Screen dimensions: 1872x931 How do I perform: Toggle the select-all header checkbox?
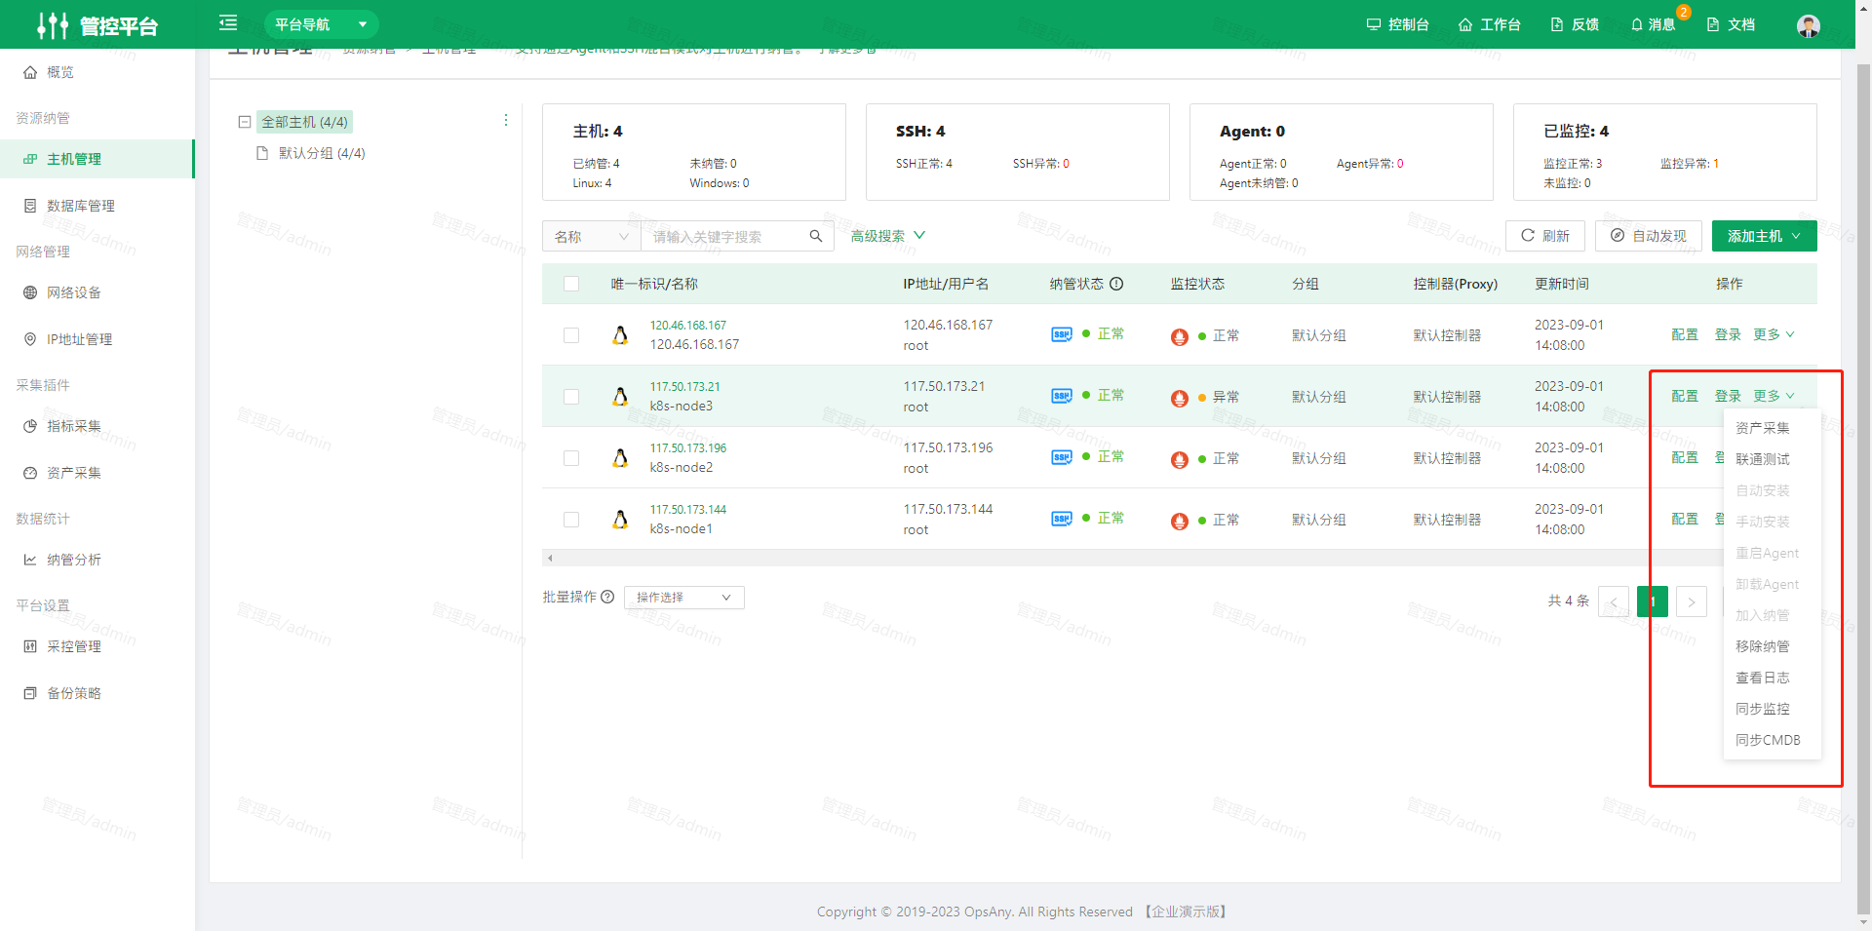[571, 284]
